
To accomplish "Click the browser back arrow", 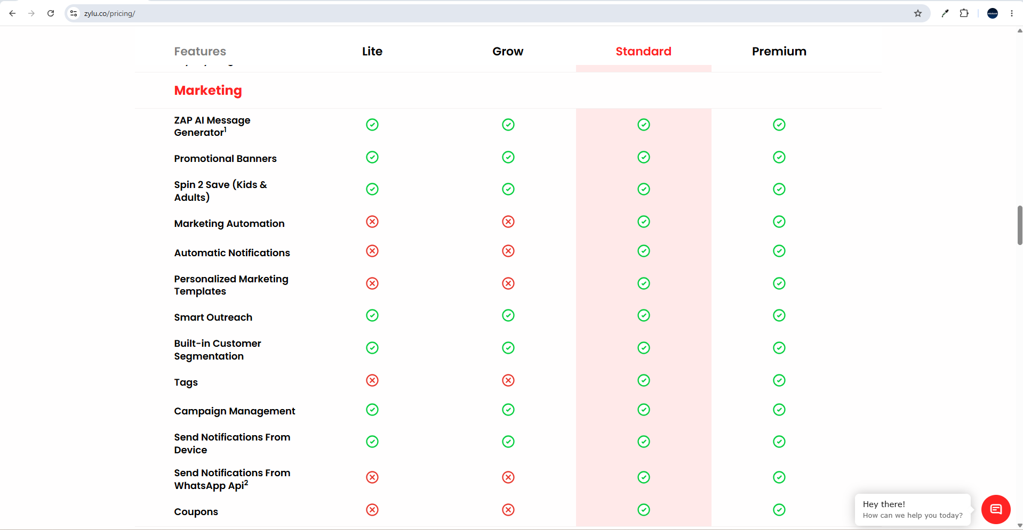I will tap(12, 13).
